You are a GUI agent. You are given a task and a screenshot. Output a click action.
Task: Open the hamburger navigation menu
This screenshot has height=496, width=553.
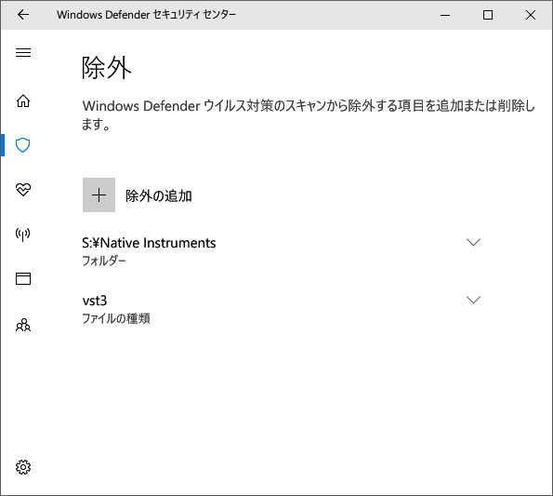23,53
